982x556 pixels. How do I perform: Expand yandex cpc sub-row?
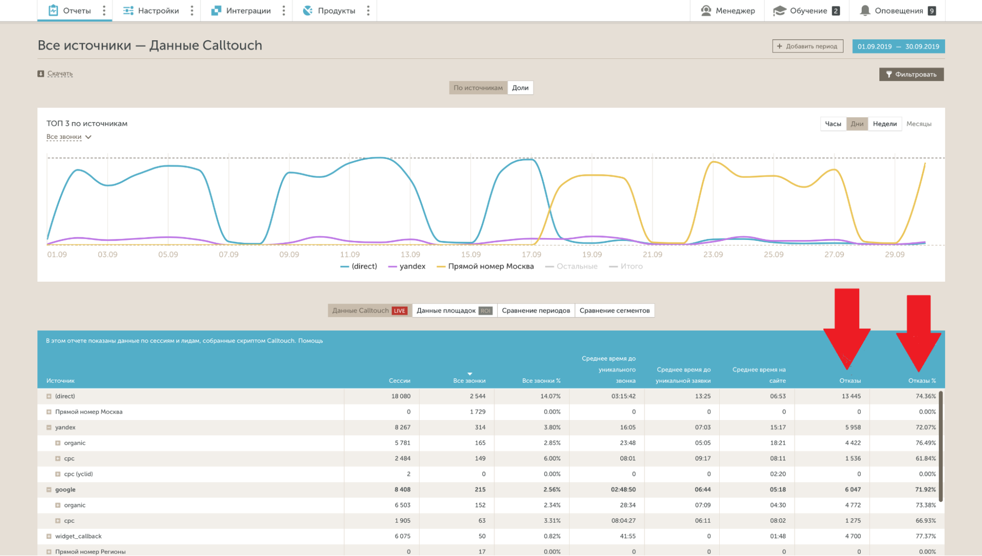click(x=57, y=459)
